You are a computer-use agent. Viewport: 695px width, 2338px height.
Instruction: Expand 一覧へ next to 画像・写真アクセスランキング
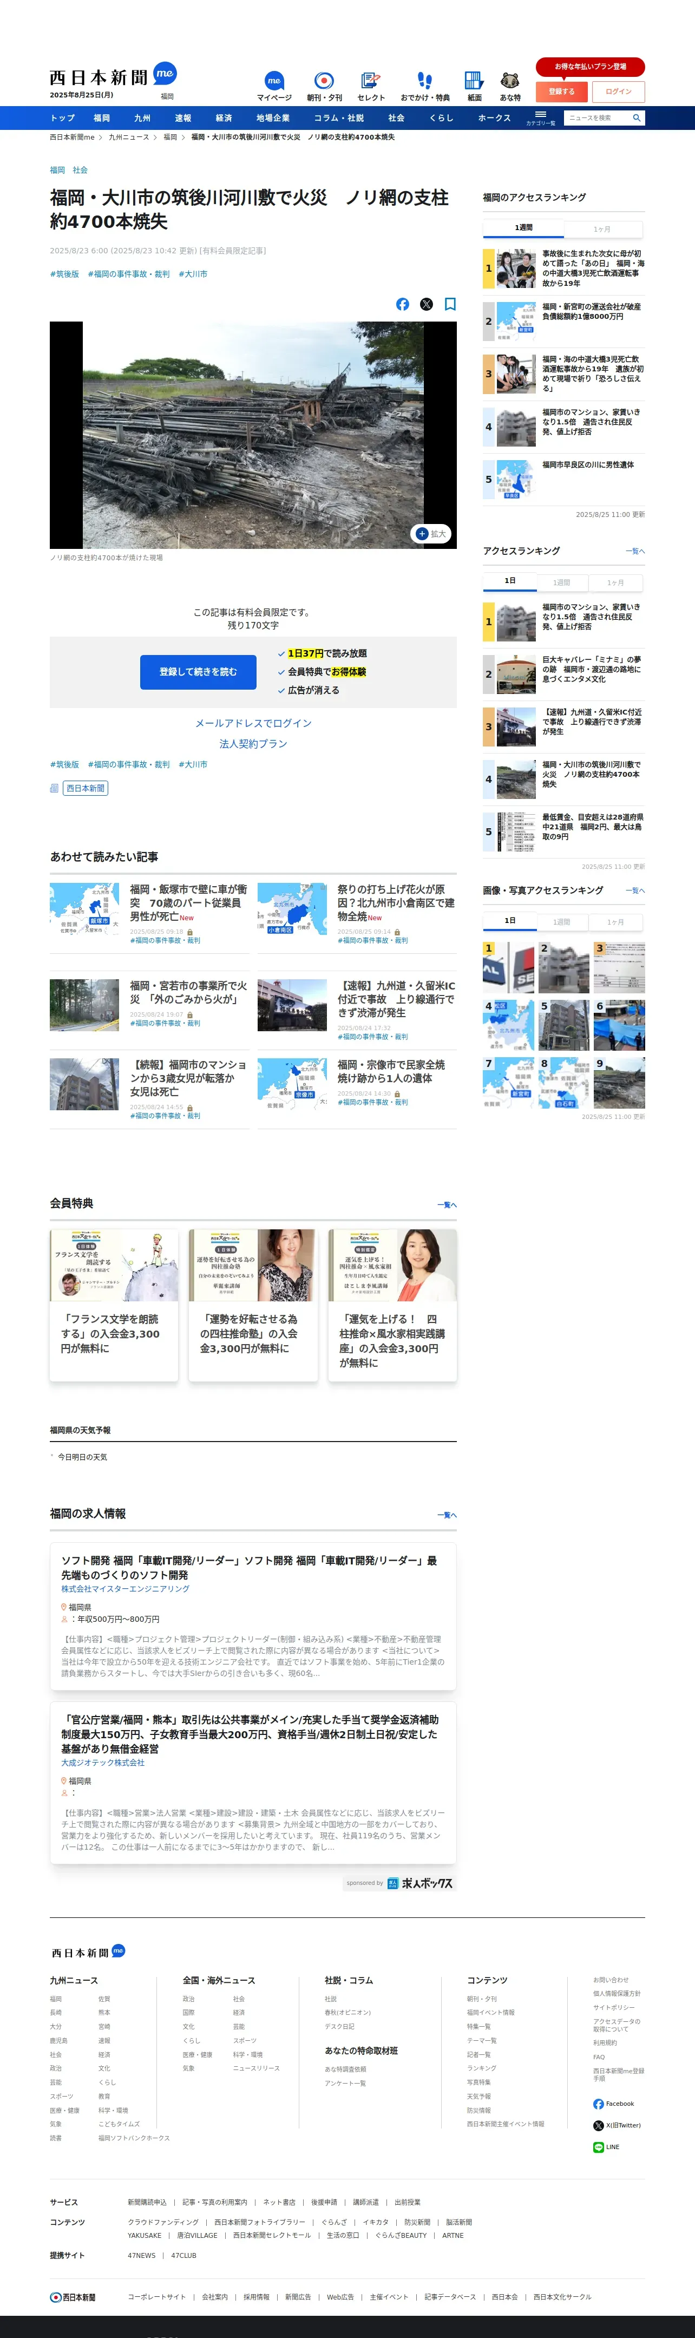click(x=635, y=890)
